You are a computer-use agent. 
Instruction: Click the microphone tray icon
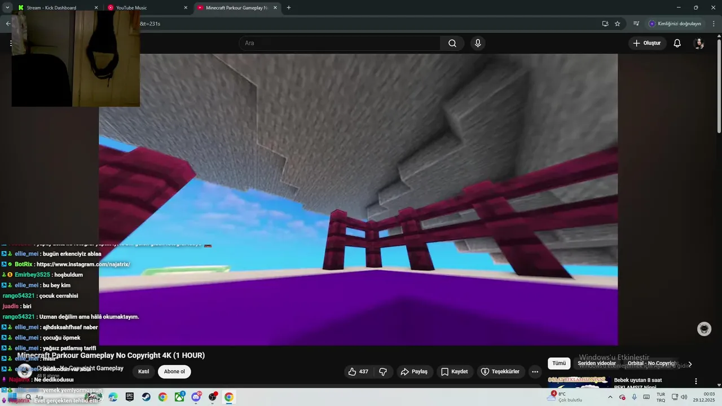[634, 397]
